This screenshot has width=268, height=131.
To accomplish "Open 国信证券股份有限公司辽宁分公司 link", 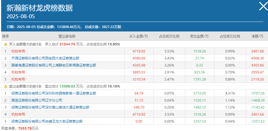I will [x=37, y=100].
